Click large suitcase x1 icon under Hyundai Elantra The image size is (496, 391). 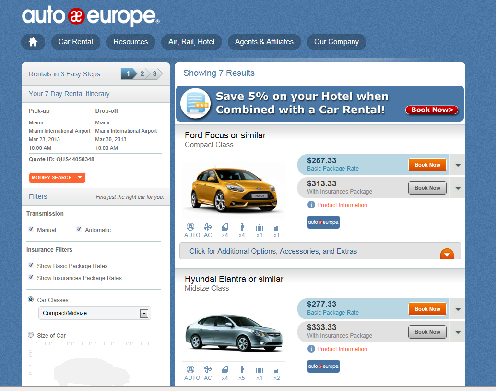(260, 370)
